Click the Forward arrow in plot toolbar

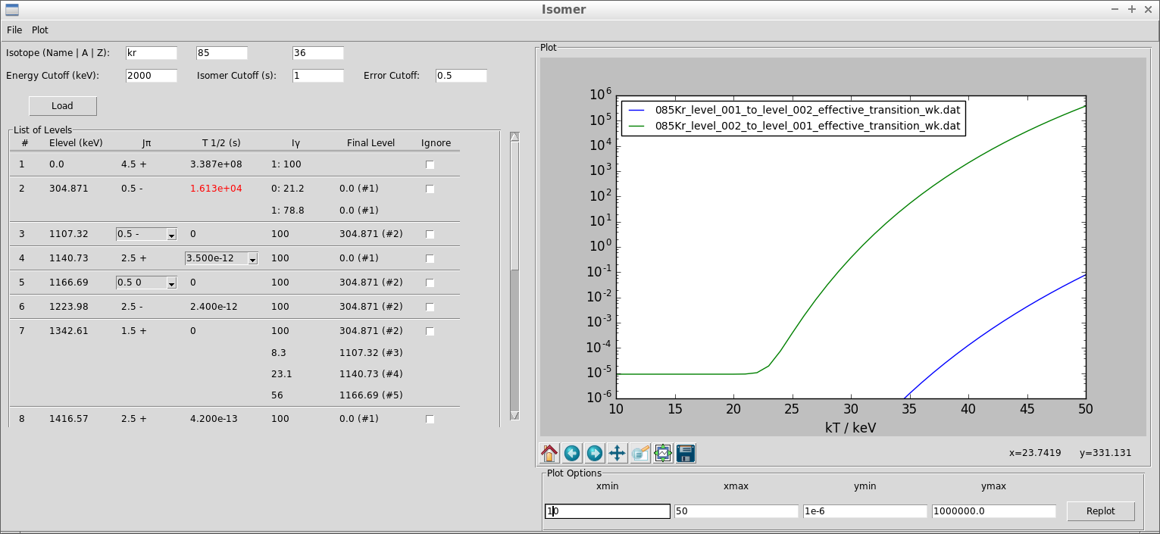pos(595,453)
